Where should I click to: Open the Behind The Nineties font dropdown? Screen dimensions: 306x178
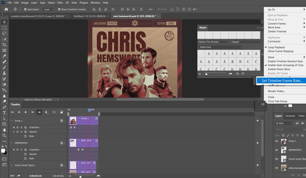(214, 42)
